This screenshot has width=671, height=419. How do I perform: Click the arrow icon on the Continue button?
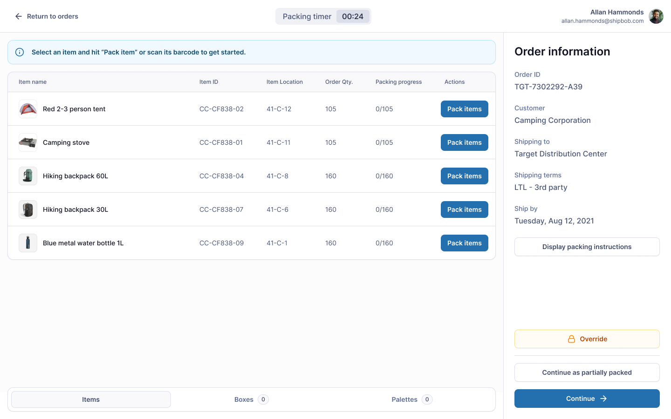[x=603, y=399]
